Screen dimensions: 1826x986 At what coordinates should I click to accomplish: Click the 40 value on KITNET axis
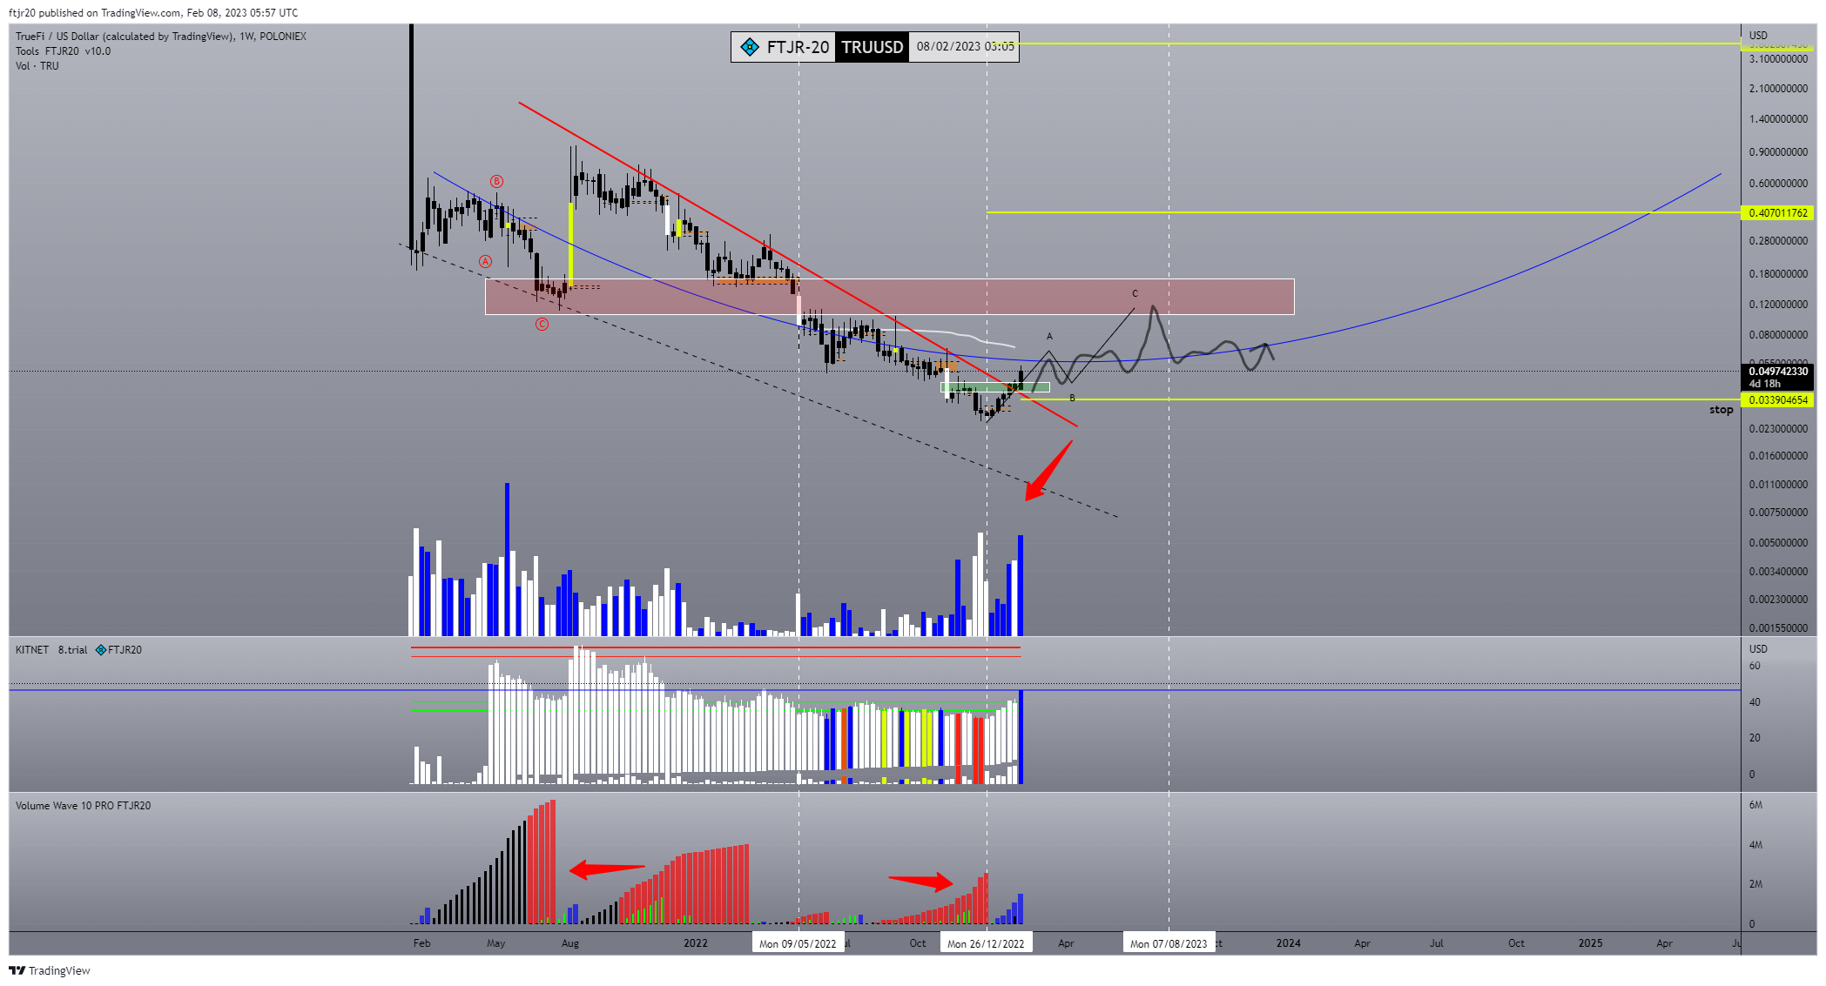coord(1755,702)
